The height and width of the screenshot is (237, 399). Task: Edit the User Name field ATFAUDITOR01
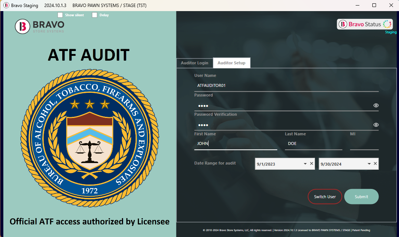click(286, 86)
